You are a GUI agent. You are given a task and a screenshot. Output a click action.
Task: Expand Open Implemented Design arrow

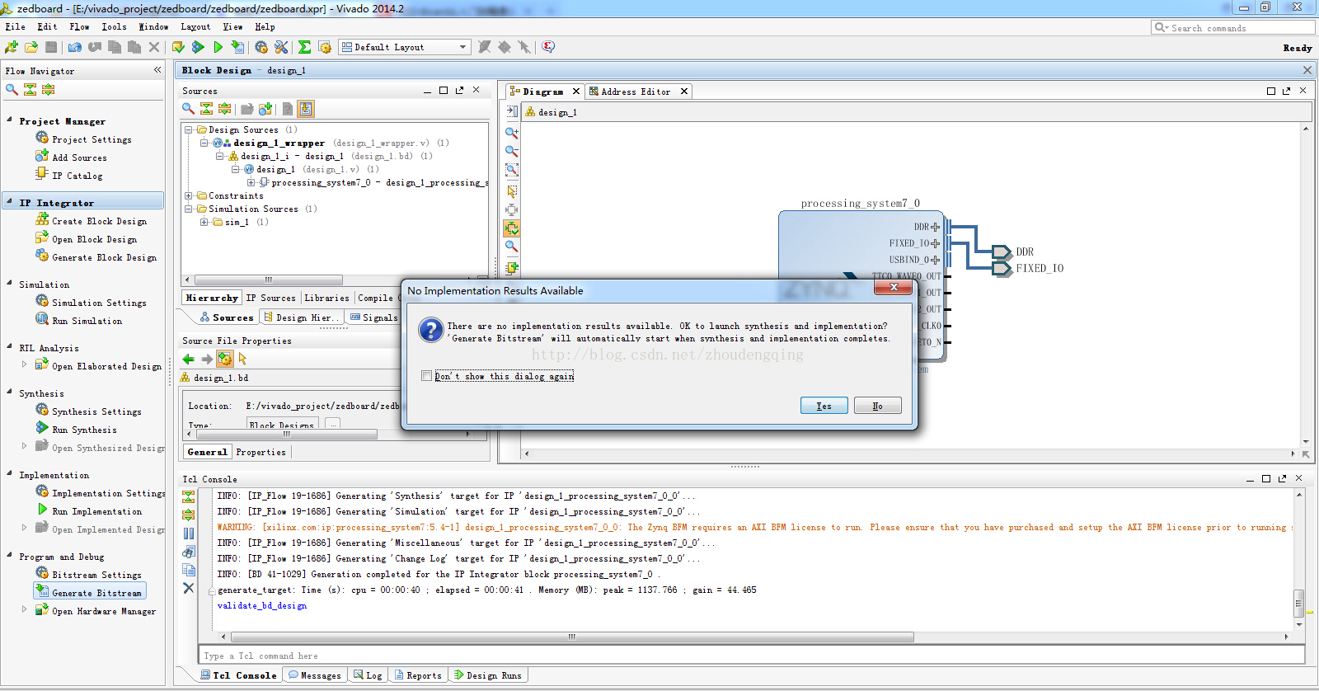[24, 528]
